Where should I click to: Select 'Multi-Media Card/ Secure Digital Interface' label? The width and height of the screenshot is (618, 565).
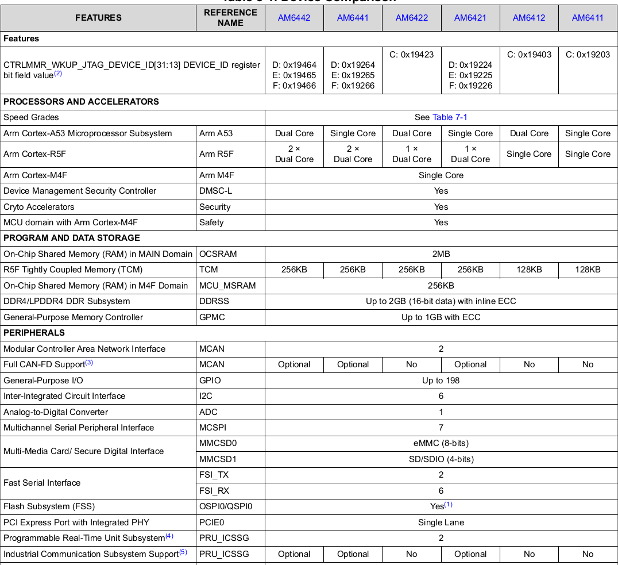pos(83,451)
